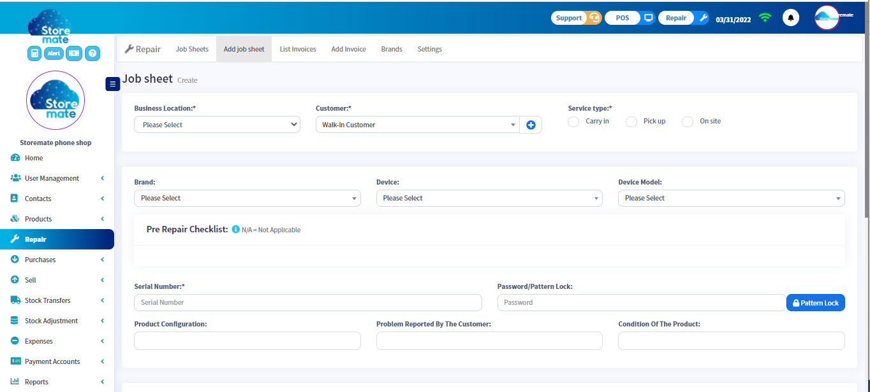870x392 pixels.
Task: Select On site service type
Action: coord(688,122)
